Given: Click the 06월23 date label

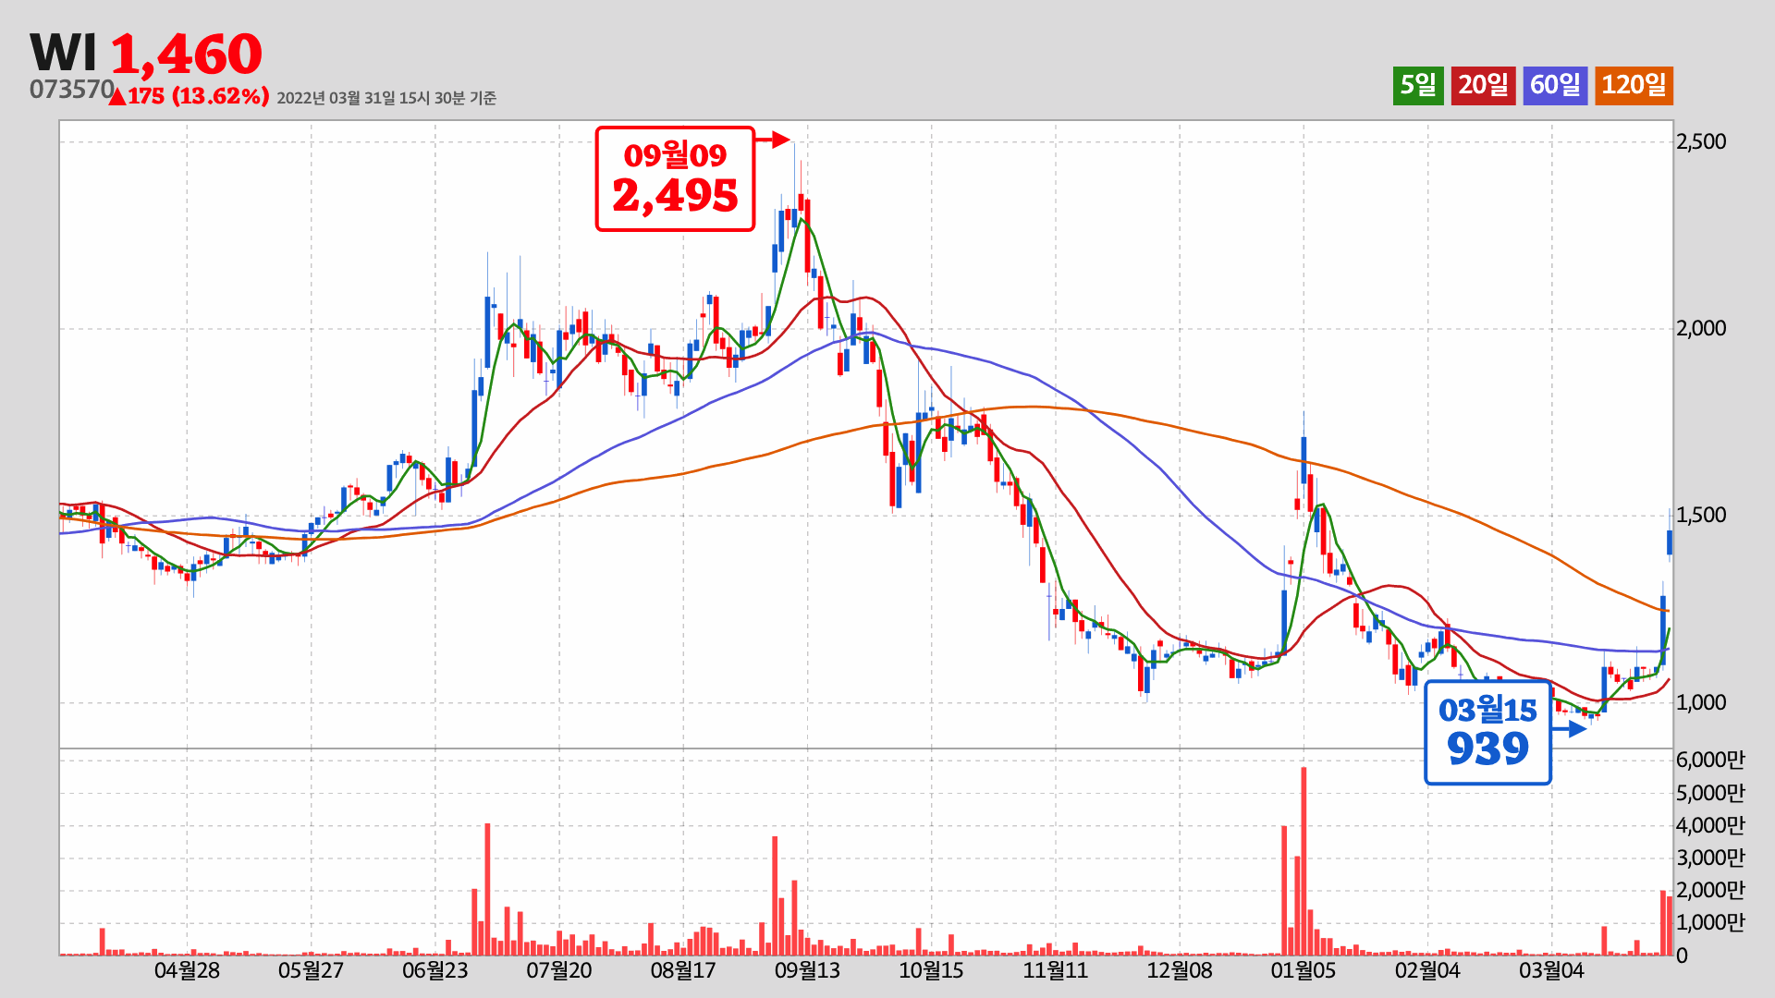Looking at the screenshot, I should click(x=435, y=970).
